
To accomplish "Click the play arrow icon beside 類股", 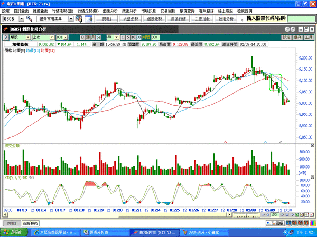I will click(6, 37).
